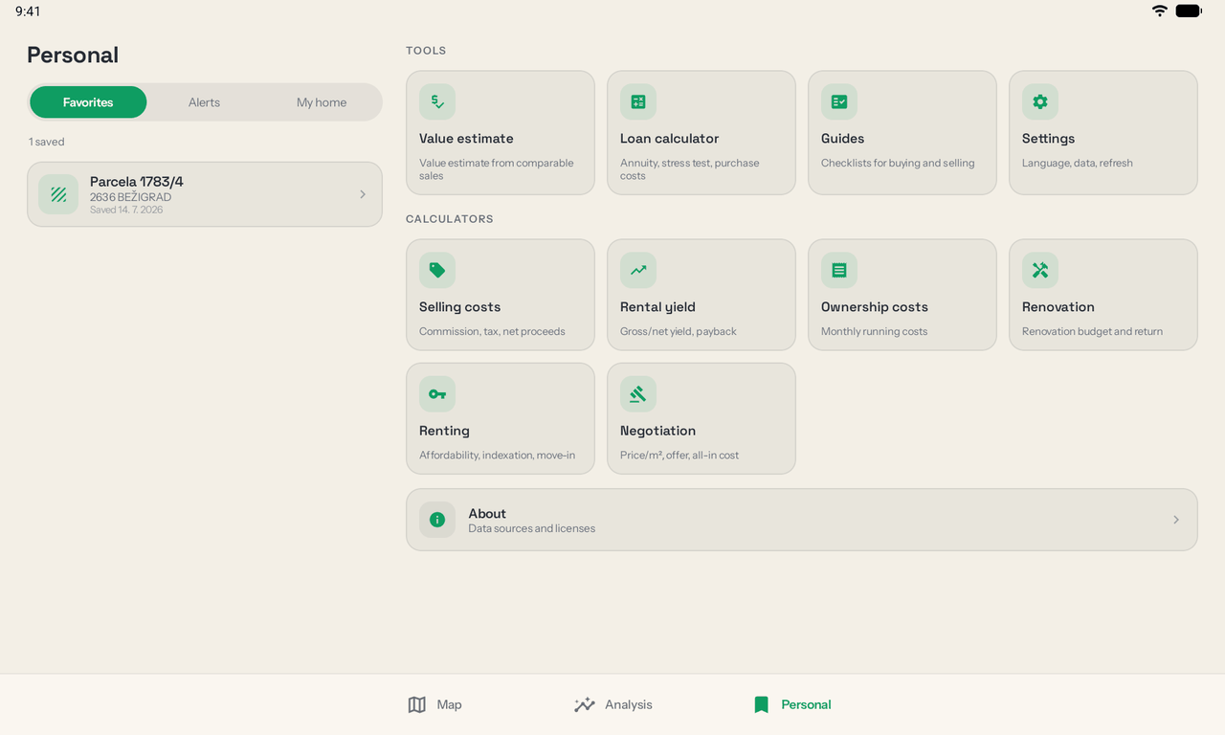1225x735 pixels.
Task: Click the CALCULATORS section heading
Action: [x=450, y=219]
